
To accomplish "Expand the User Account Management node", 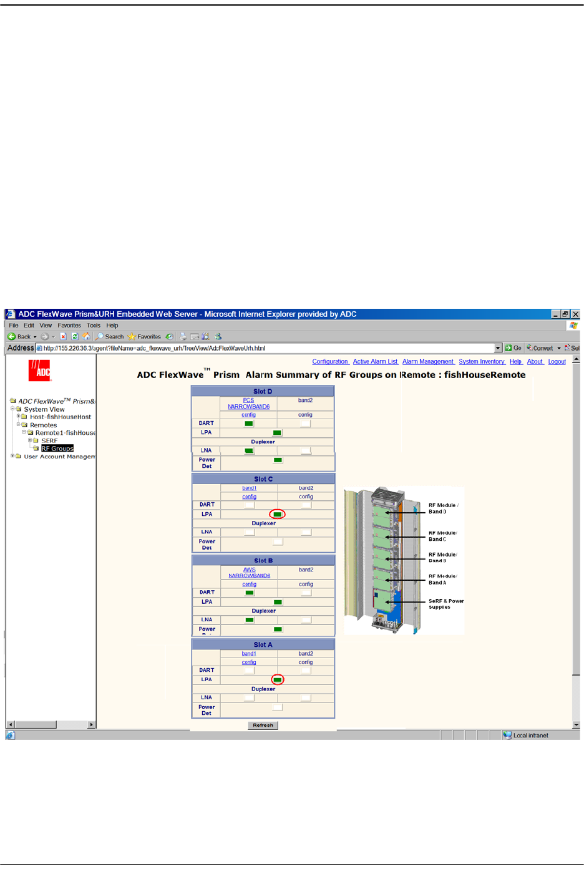I will (x=12, y=456).
